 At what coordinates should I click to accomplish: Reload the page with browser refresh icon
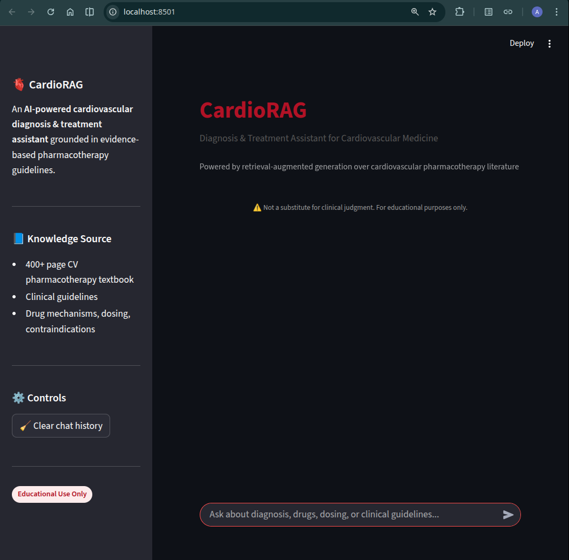click(x=51, y=12)
